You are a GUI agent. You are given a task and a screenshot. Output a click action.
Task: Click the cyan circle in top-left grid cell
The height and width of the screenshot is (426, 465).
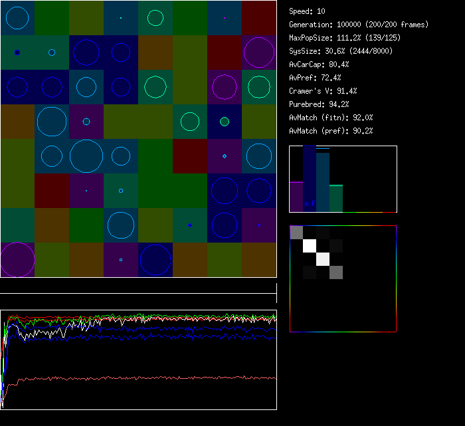[17, 17]
